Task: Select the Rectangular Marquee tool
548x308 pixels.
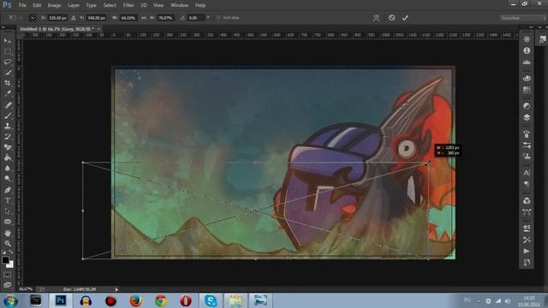Action: tap(8, 51)
